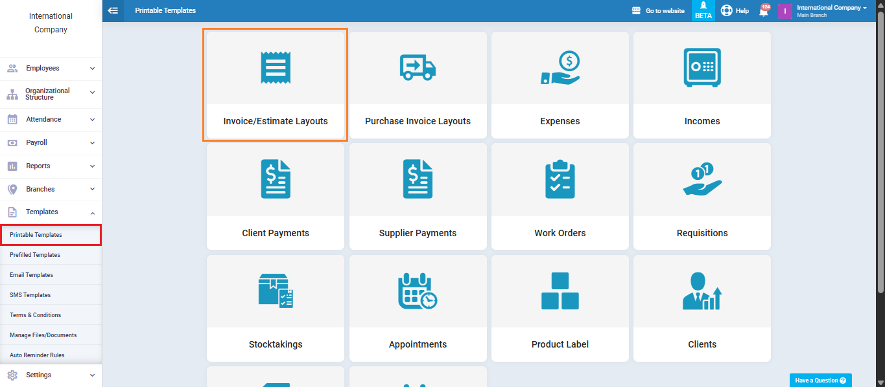Image resolution: width=885 pixels, height=387 pixels.
Task: Click the Work Orders clipboard icon
Action: pyautogui.click(x=560, y=179)
